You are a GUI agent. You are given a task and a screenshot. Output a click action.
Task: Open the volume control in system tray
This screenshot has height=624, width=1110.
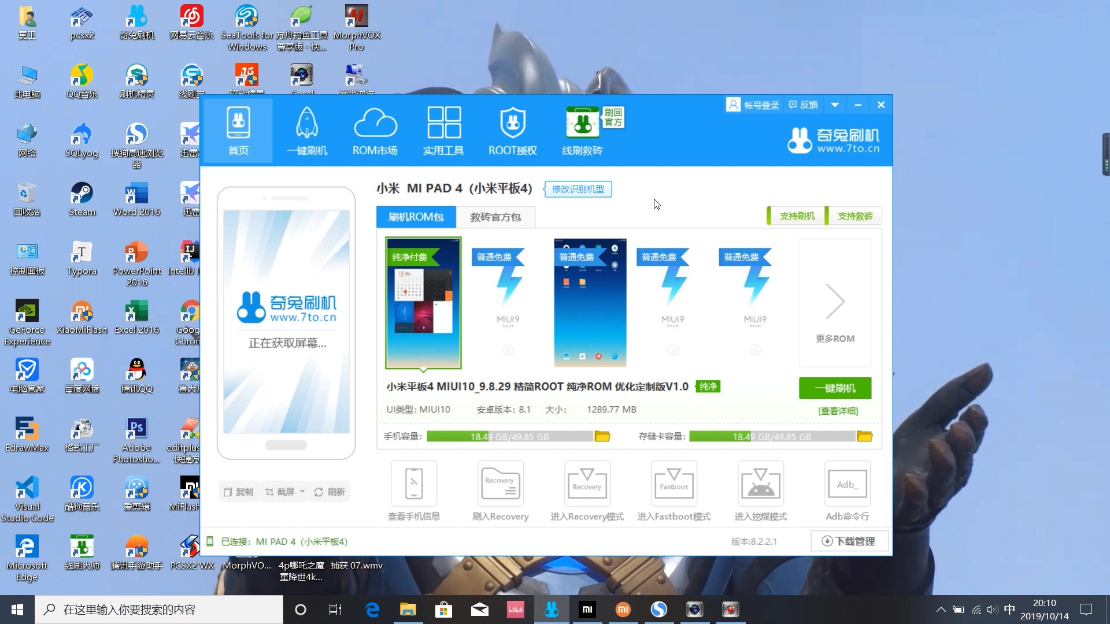pyautogui.click(x=993, y=610)
